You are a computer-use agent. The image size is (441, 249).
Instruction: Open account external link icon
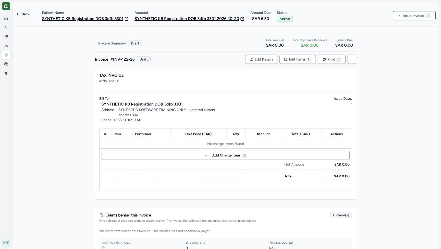point(242,19)
